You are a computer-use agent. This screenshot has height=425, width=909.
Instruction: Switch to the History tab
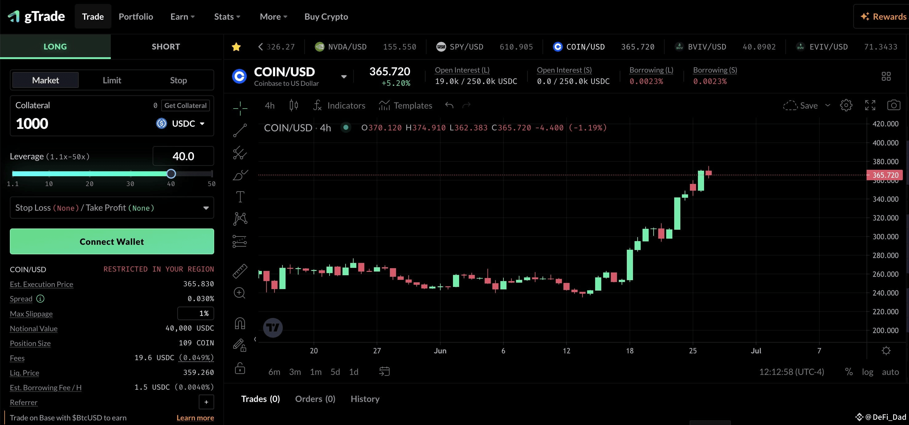click(x=365, y=399)
